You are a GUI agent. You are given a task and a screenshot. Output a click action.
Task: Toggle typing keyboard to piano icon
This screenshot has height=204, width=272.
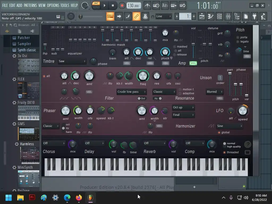110,16
